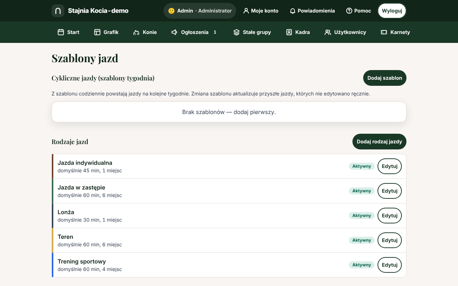Click the Karnety ticket icon

point(384,32)
